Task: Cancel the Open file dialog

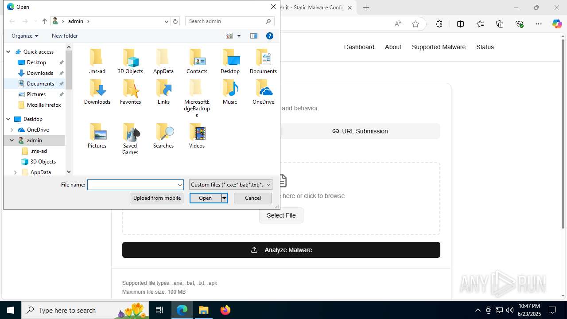Action: pos(253,198)
